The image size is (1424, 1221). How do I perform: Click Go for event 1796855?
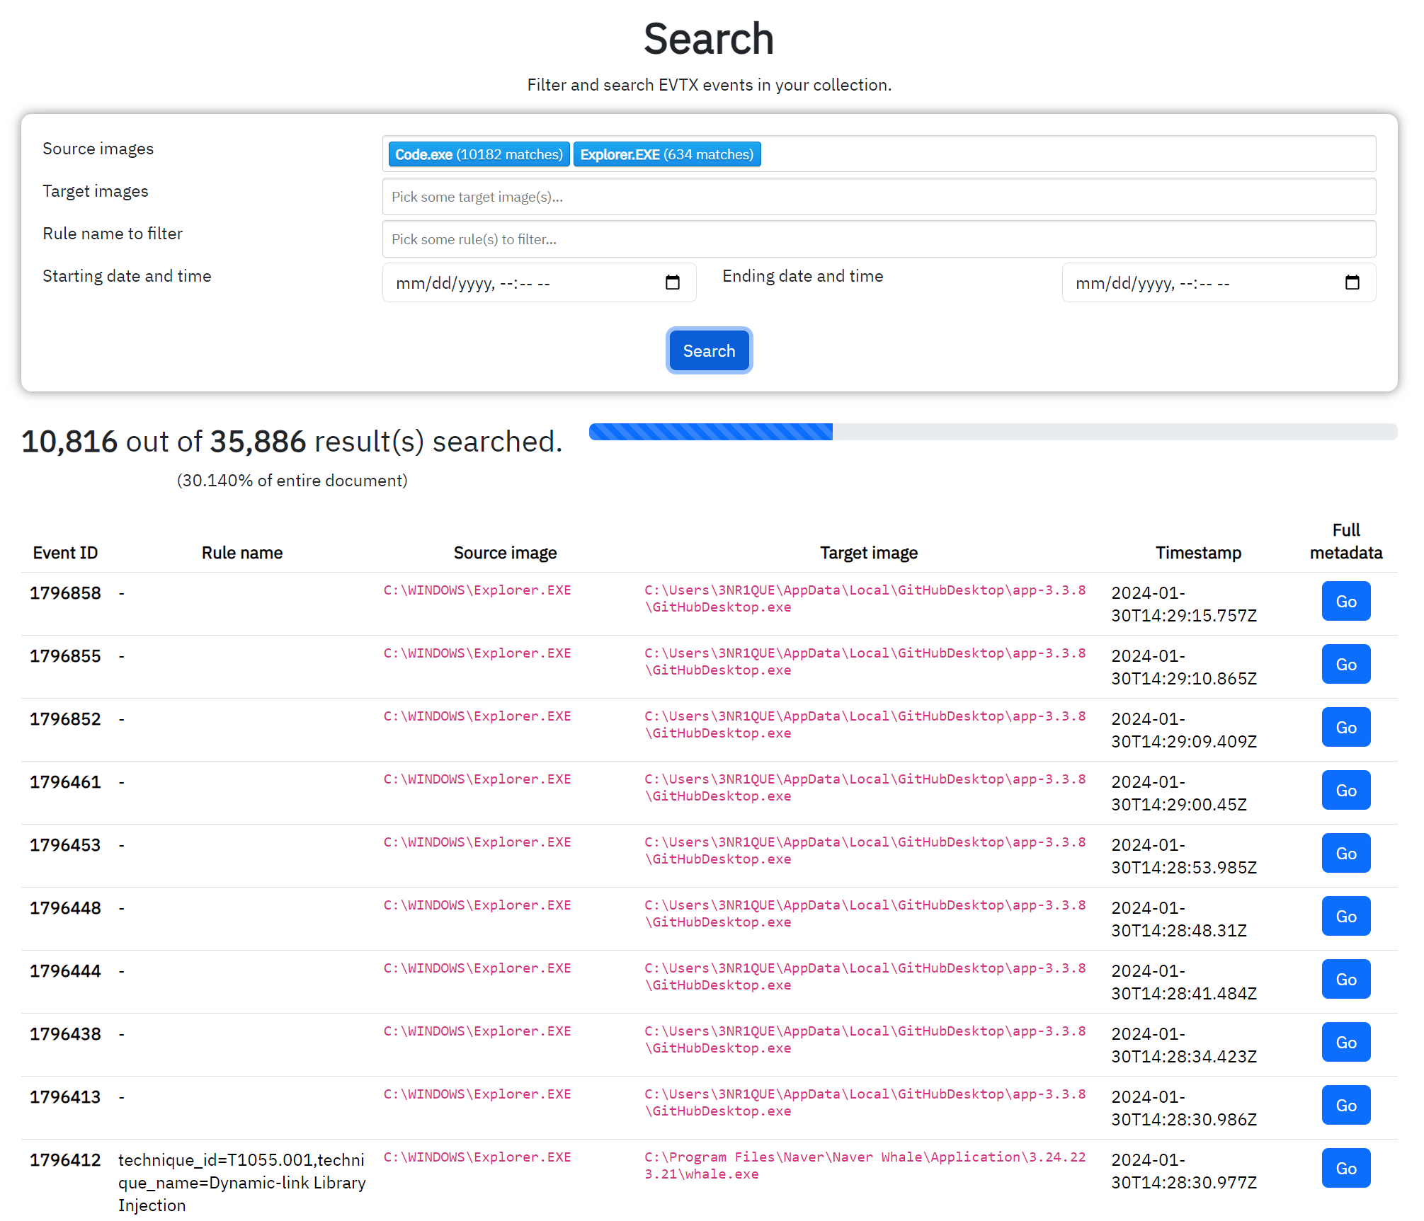point(1345,664)
